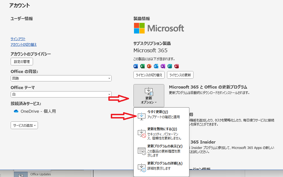Image resolution: width=283 pixels, height=177 pixels.
Task: Expand the サービスの追加 dropdown button
Action: (24, 126)
